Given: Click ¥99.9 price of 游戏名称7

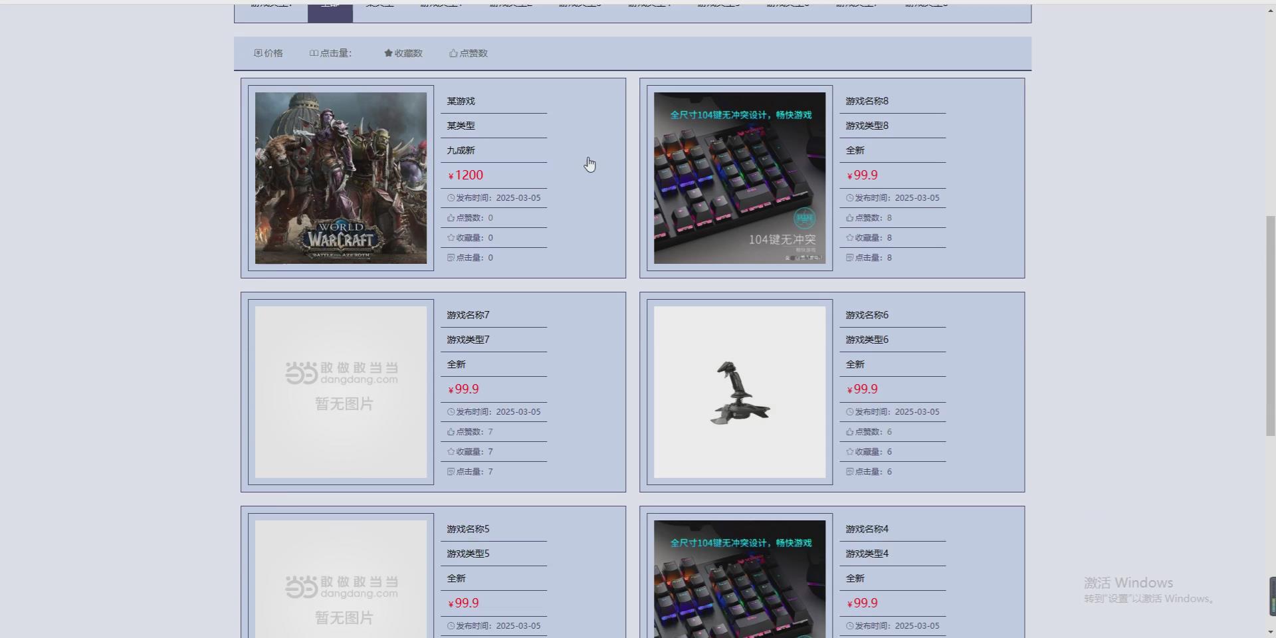Looking at the screenshot, I should 464,389.
